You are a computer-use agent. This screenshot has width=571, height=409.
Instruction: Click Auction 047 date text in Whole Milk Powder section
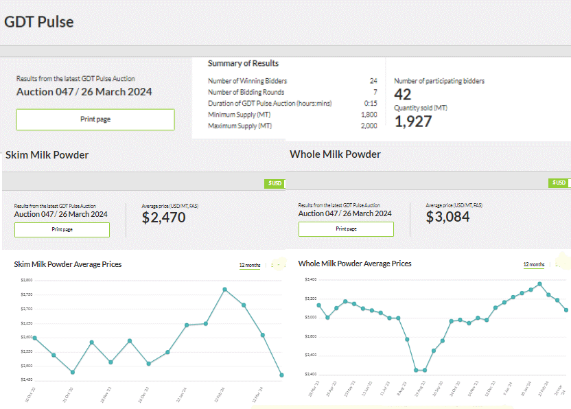345,213
